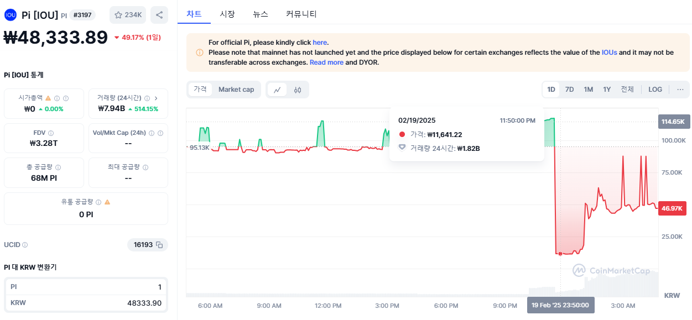Follow the 'here' official Pi link

(x=320, y=43)
